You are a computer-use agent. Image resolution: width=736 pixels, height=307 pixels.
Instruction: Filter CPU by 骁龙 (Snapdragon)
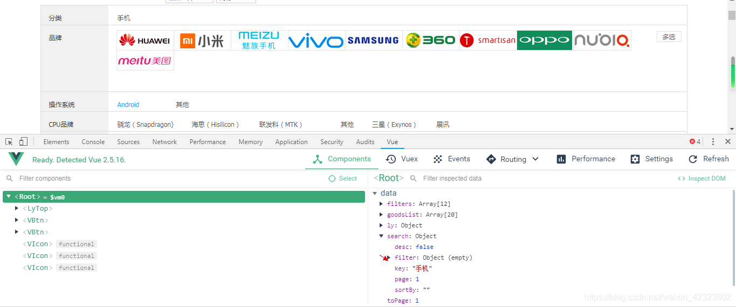146,125
